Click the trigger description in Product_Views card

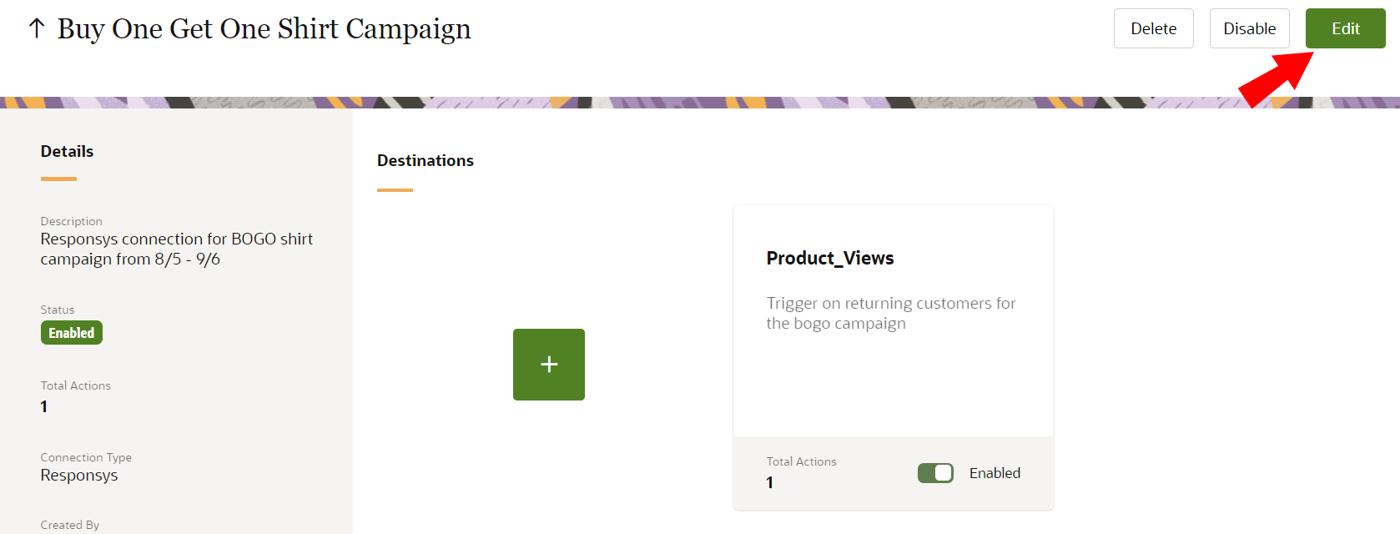click(x=890, y=313)
